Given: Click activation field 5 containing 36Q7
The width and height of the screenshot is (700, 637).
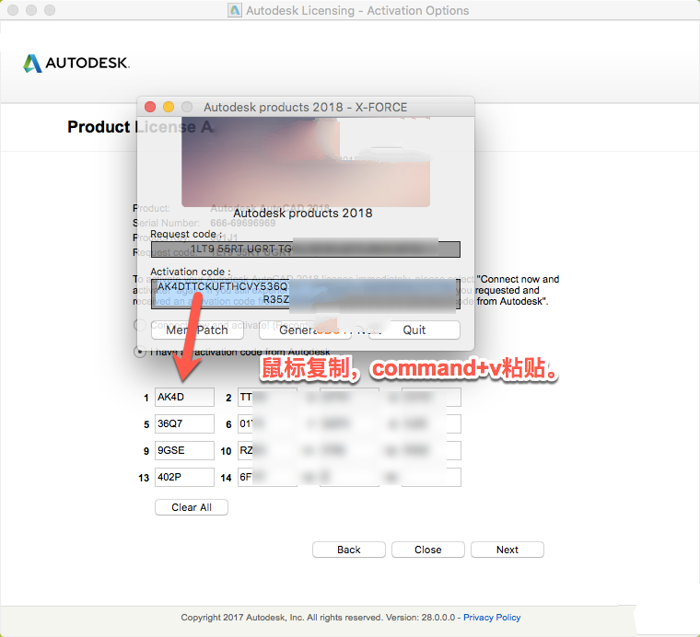Looking at the screenshot, I should point(184,423).
